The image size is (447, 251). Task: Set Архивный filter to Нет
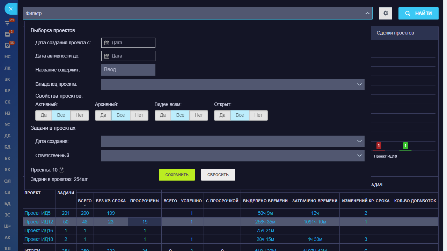[139, 115]
